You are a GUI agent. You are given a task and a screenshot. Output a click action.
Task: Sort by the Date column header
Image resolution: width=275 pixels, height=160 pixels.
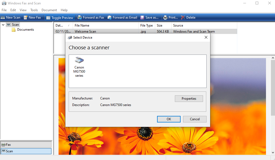click(63, 25)
